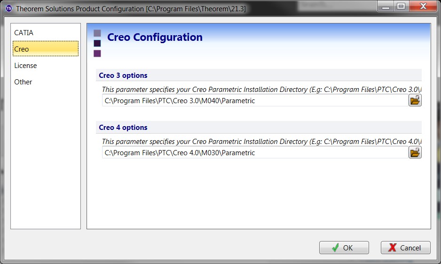Open folder browser for Creo 4 directory
The image size is (441, 264).
point(415,152)
